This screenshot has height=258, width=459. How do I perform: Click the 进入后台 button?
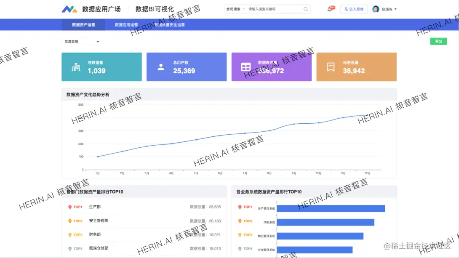pos(354,8)
